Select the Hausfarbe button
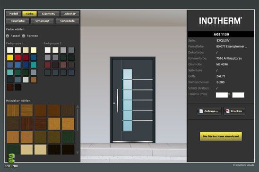The image size is (259, 172). [x=17, y=21]
